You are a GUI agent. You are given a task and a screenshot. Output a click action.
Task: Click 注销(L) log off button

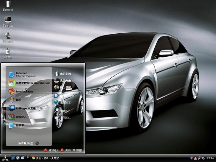51,150
